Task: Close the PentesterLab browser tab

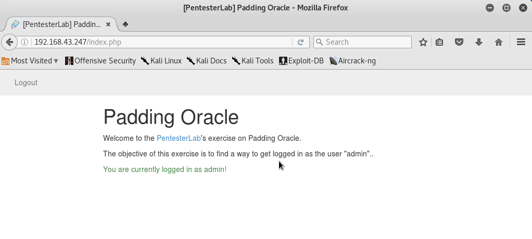Action: coord(108,24)
